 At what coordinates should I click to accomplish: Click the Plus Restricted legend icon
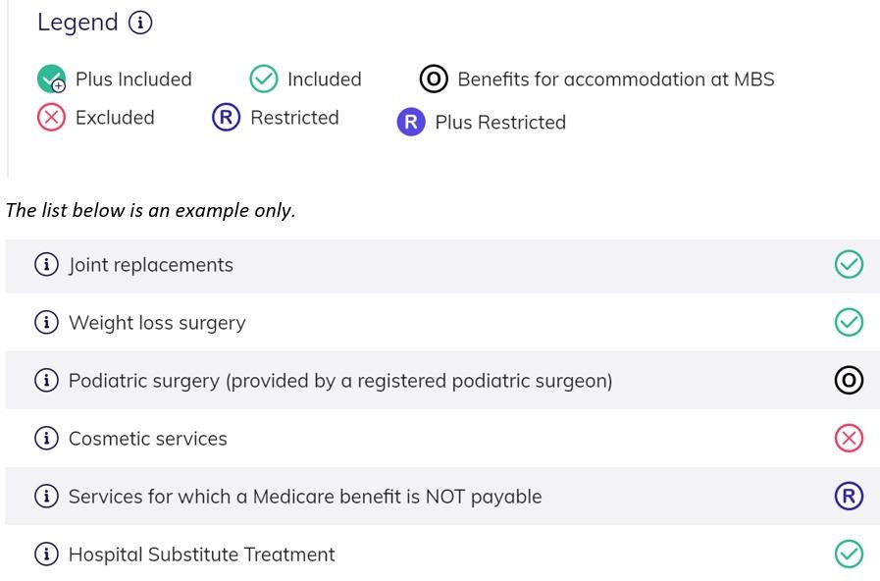(x=411, y=122)
